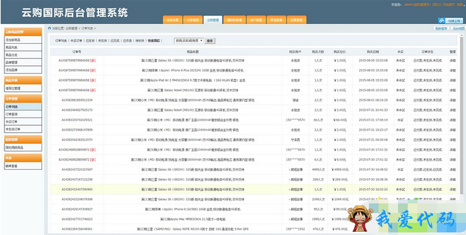
Task: Open the 用户管理 tab
Action: [x=256, y=20]
